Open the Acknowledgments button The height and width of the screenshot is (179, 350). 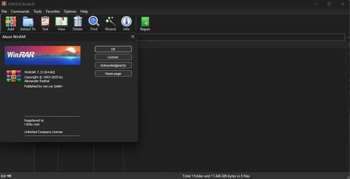pos(113,65)
